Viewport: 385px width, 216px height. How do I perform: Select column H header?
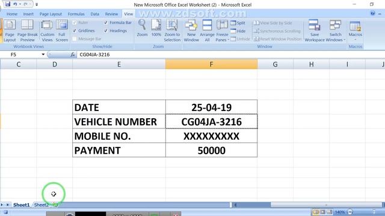pos(311,64)
